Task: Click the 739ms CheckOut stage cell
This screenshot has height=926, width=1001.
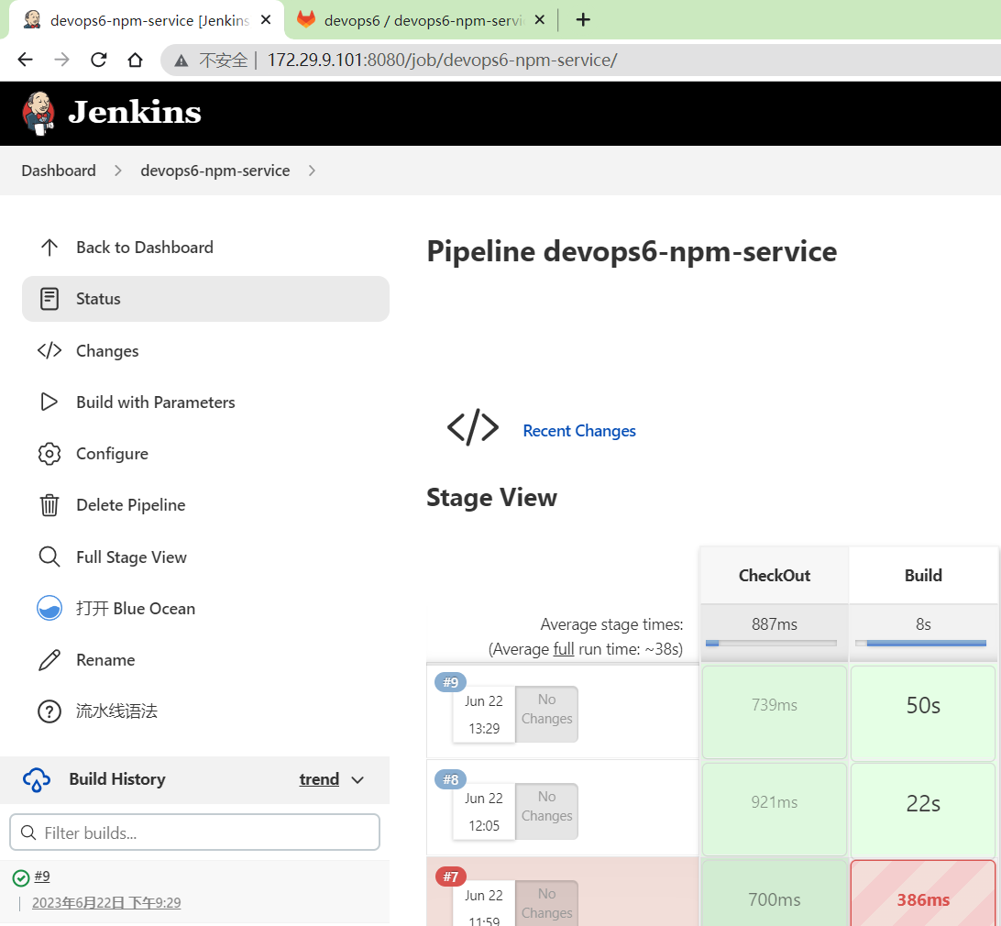Action: (x=775, y=712)
